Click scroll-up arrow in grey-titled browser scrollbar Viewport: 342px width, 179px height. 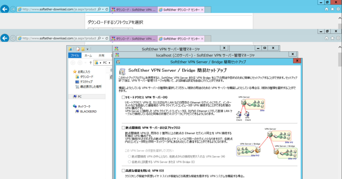point(340,47)
